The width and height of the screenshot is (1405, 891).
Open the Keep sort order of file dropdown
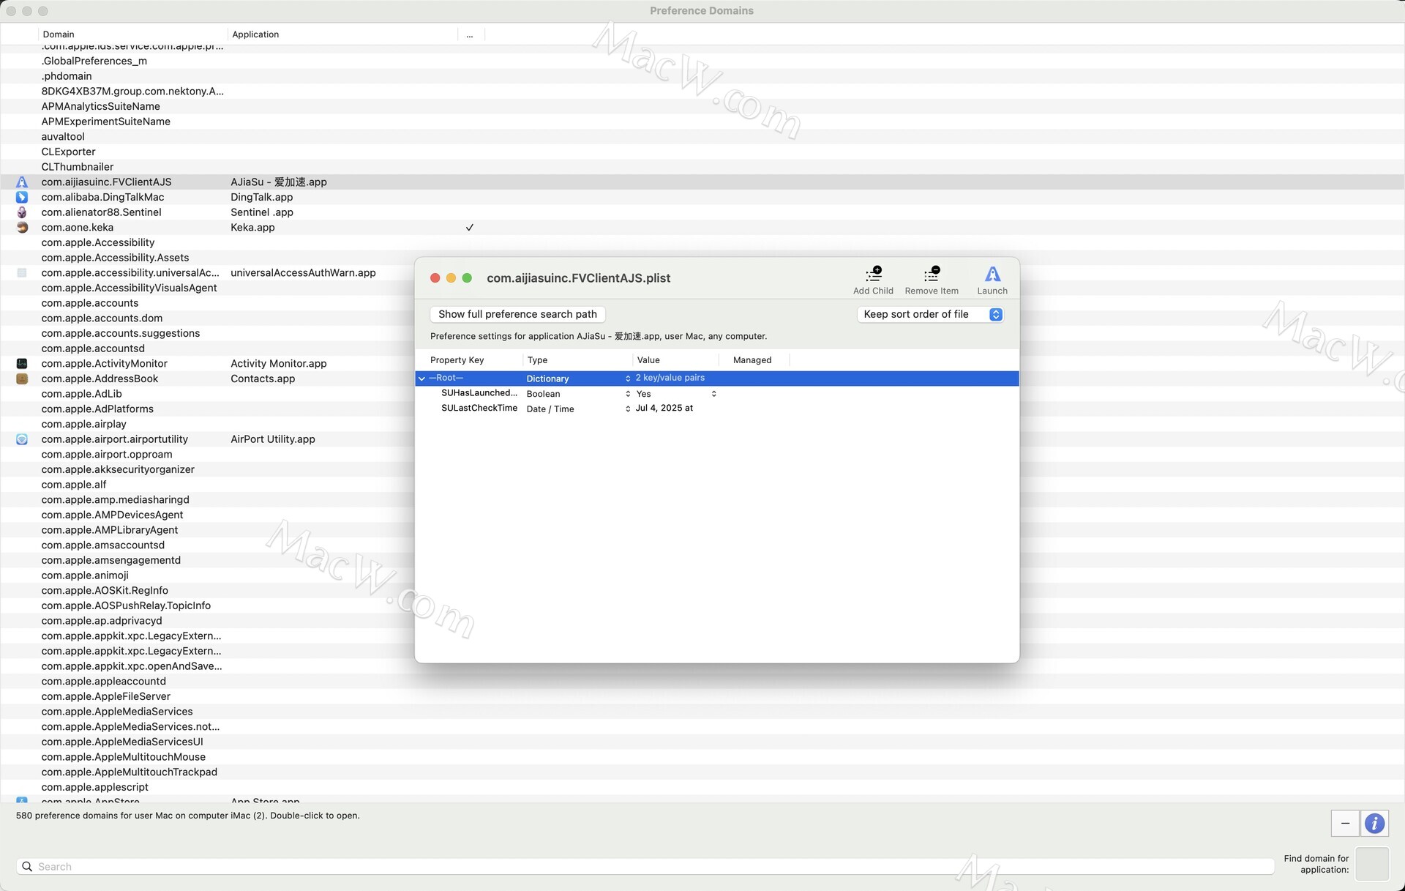930,314
